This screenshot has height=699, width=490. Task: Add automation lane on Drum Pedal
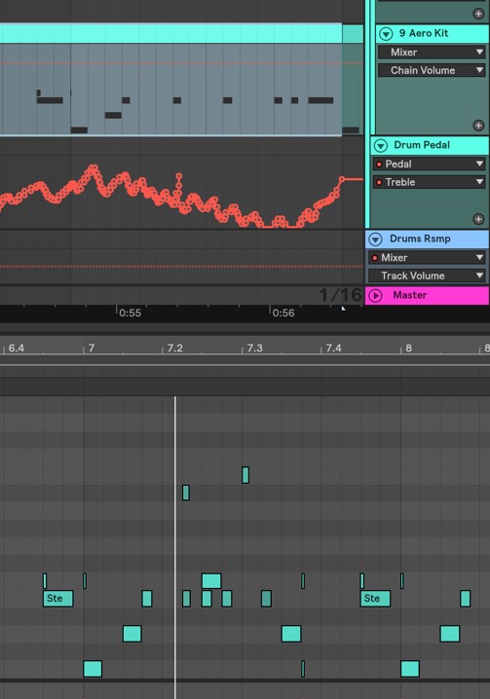click(x=478, y=219)
